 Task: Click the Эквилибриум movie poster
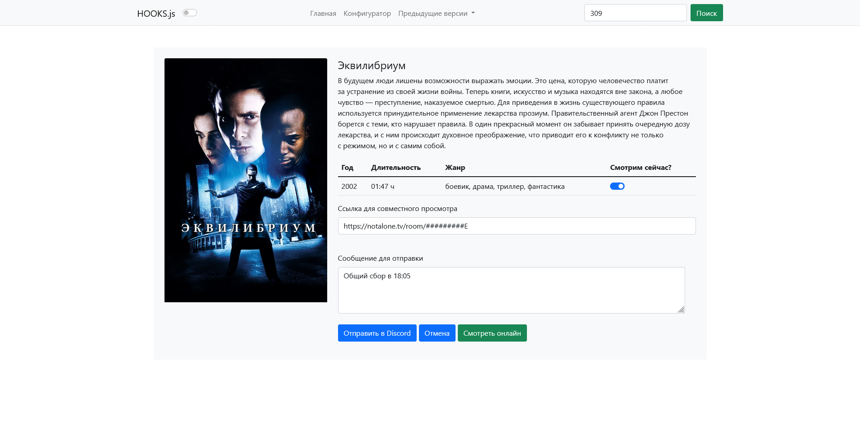[246, 180]
